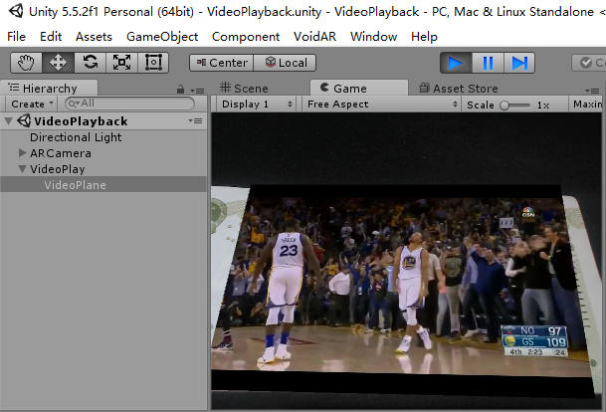Open VideoPlayback scene options menu
Viewport: 606px width, 412px height.
(196, 121)
